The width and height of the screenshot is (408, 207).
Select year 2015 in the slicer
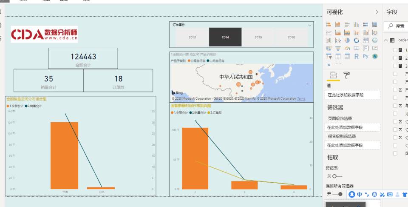[258, 37]
